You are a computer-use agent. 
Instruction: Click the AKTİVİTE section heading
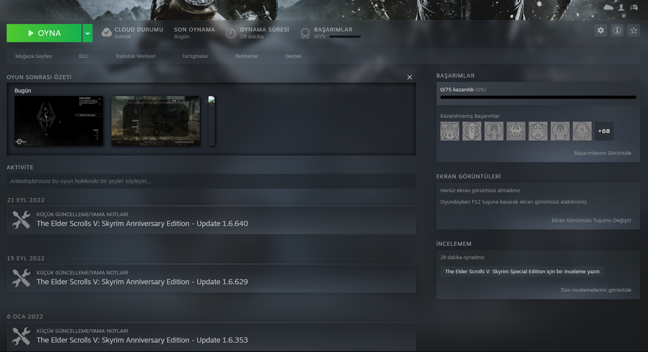20,167
